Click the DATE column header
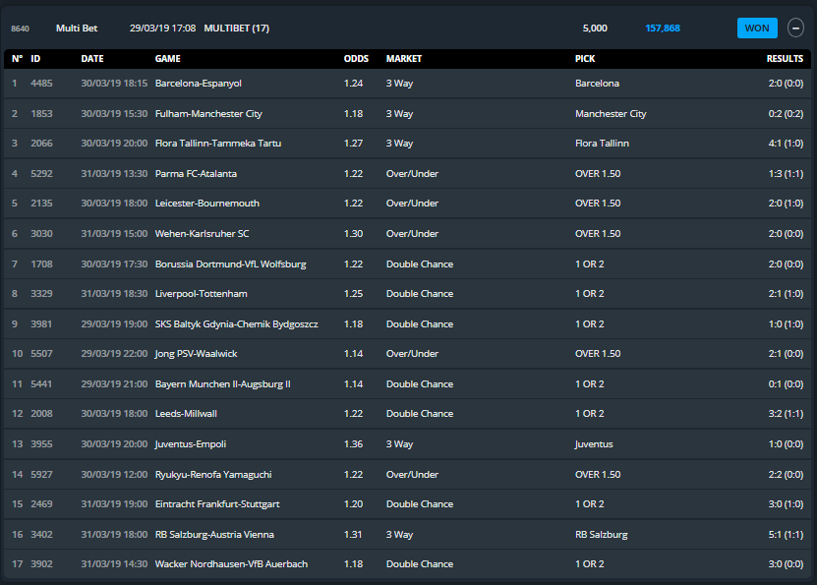 92,59
